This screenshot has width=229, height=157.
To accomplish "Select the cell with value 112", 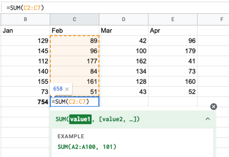I will pyautogui.click(x=25, y=61).
